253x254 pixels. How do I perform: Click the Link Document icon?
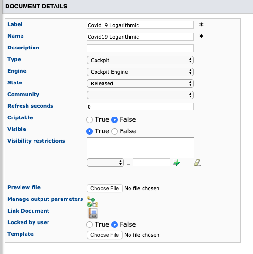pyautogui.click(x=93, y=213)
